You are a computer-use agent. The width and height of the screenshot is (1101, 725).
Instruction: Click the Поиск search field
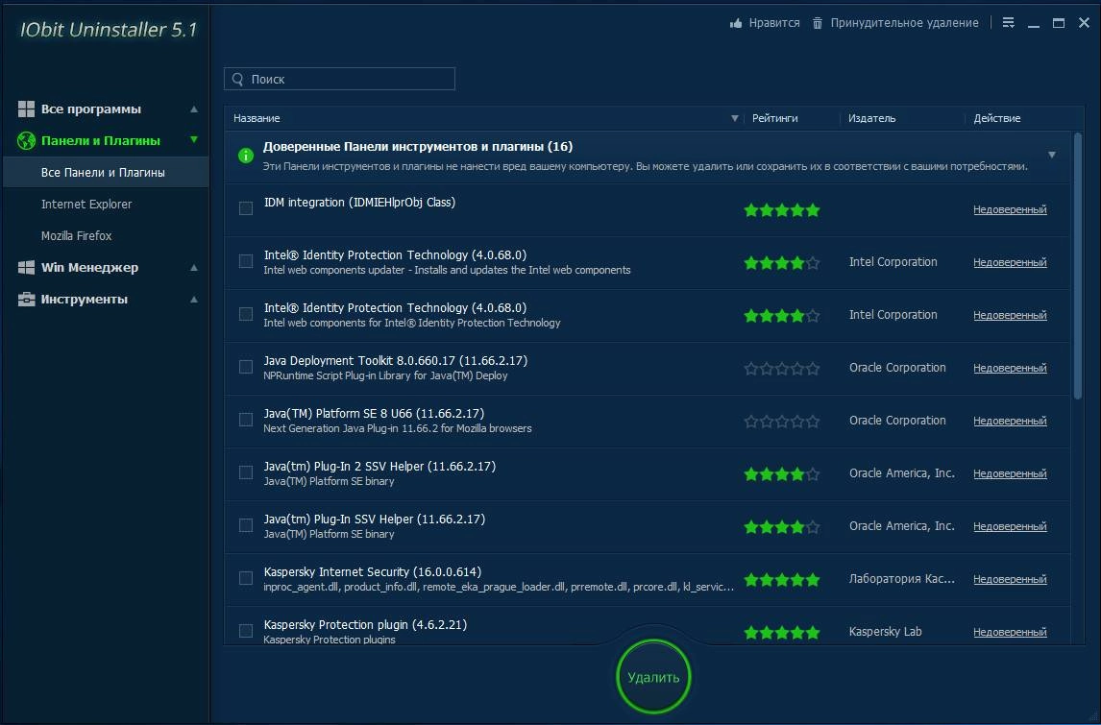pos(340,79)
